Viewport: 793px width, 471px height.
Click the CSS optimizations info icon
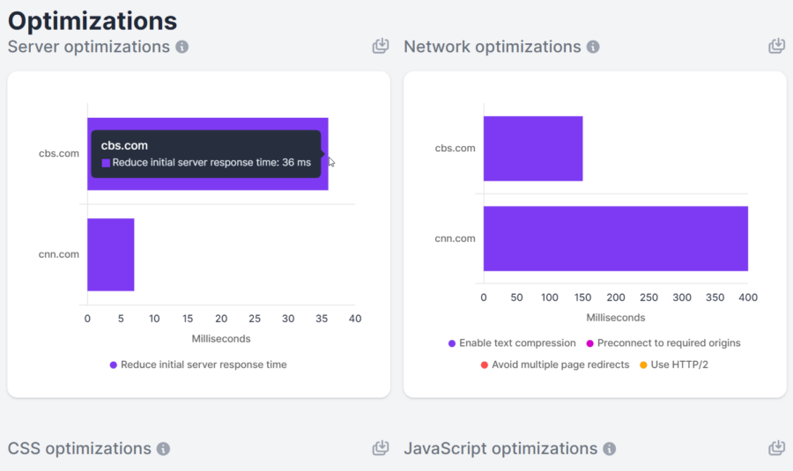(163, 449)
